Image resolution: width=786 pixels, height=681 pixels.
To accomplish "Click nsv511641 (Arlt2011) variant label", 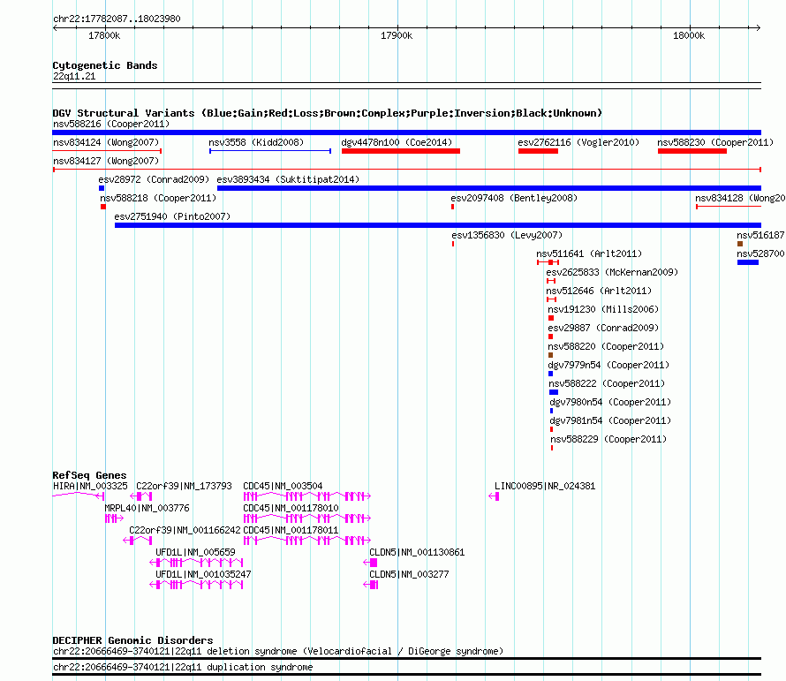I will 589,253.
